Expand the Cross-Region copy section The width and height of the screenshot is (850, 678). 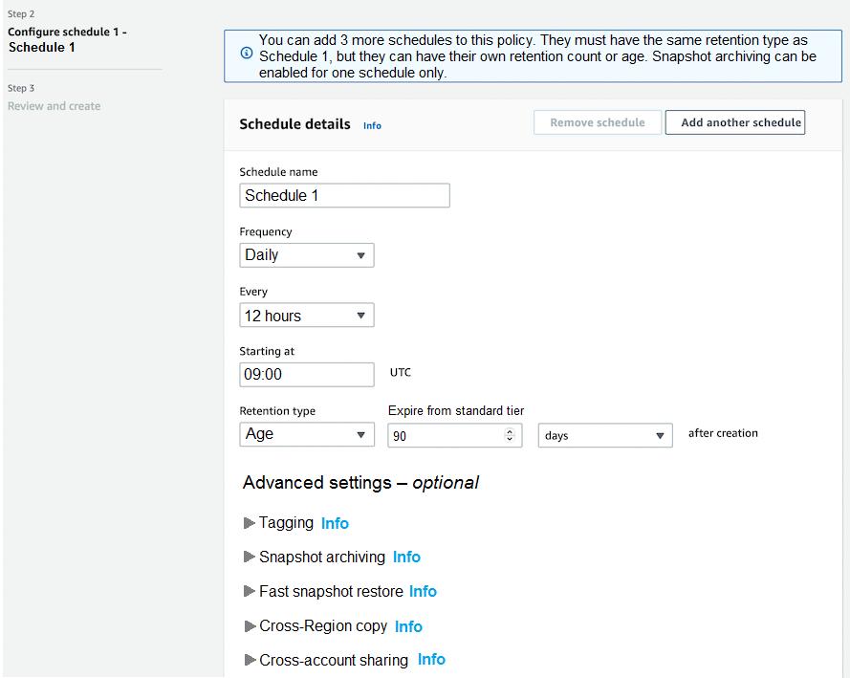[250, 626]
